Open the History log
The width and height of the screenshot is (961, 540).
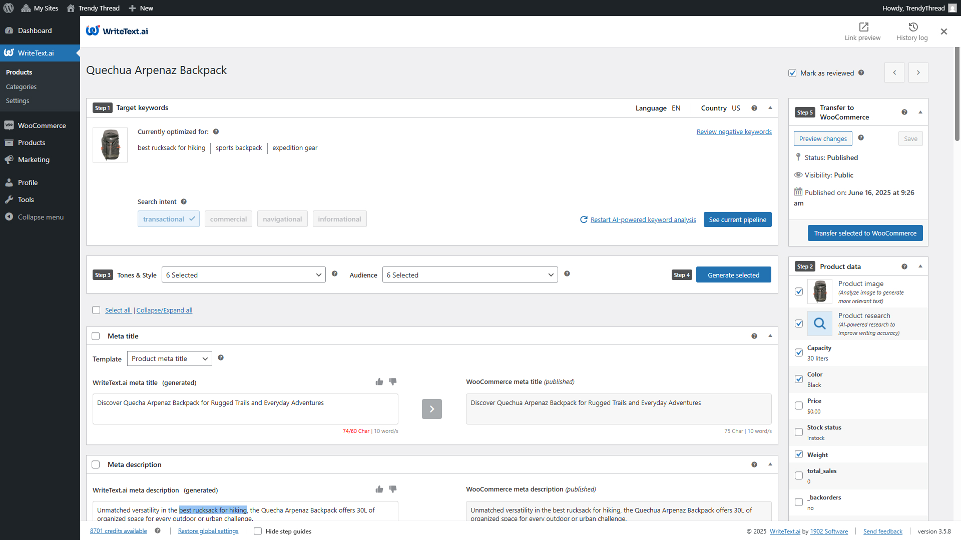coord(912,31)
